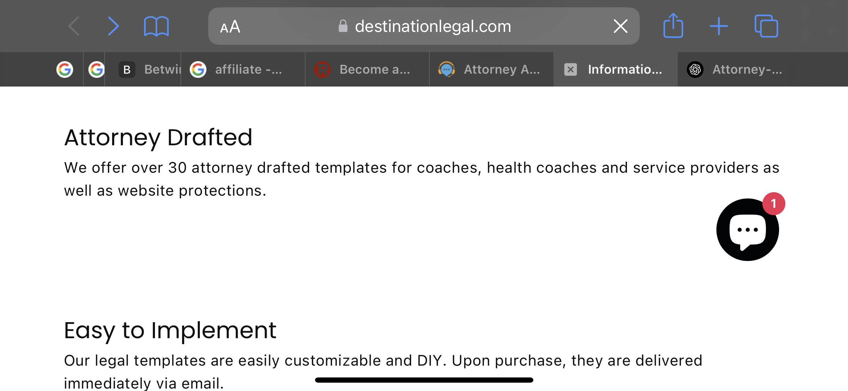Open the AA reader options menu
Image resolution: width=848 pixels, height=391 pixels.
pyautogui.click(x=230, y=26)
